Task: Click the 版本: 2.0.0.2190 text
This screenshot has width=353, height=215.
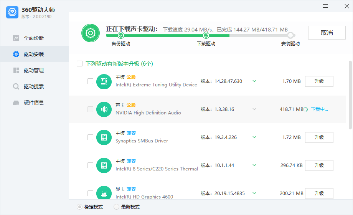Action: [x=36, y=17]
